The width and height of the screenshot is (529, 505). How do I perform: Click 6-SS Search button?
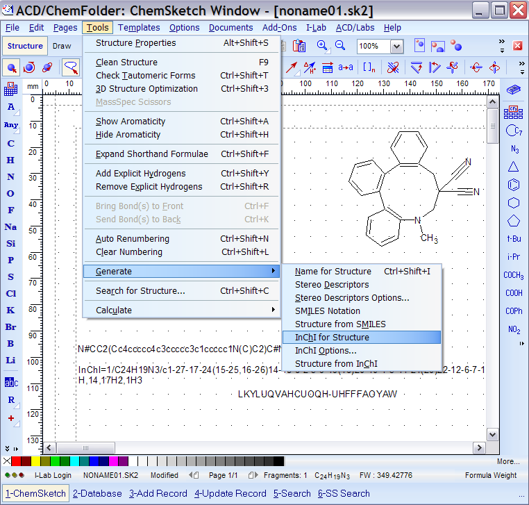click(x=344, y=493)
